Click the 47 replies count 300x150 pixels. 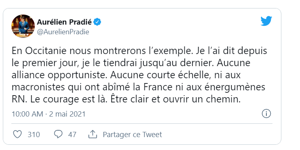tap(72, 135)
